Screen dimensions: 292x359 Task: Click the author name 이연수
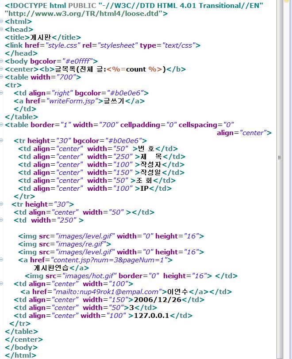pyautogui.click(x=178, y=292)
